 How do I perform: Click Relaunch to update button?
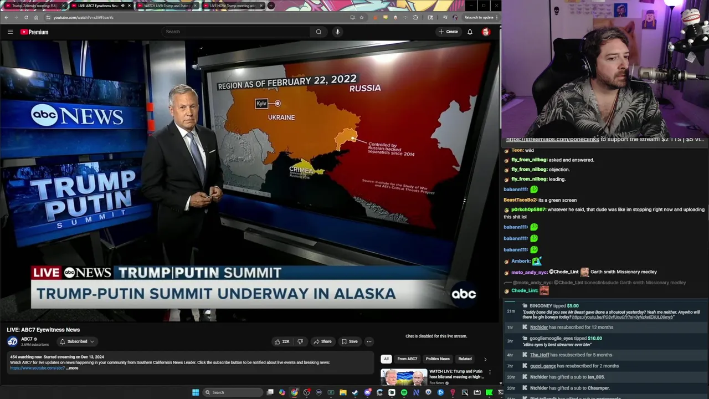(x=479, y=17)
